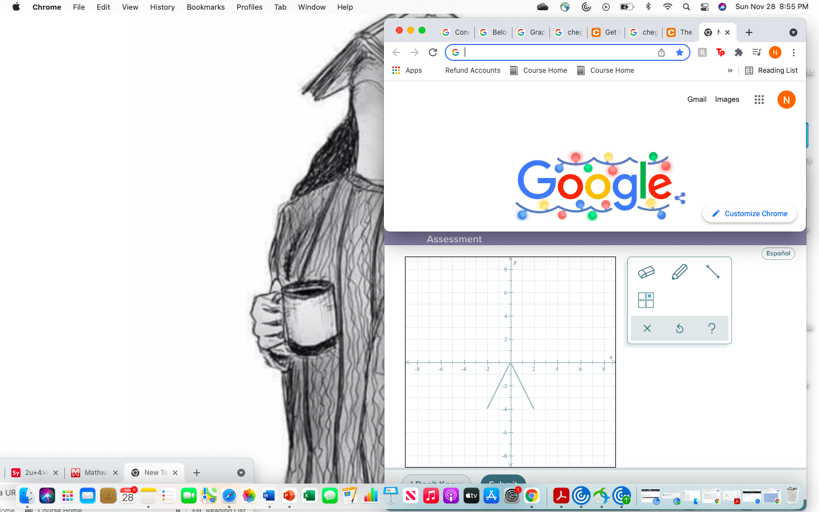This screenshot has height=512, width=819.
Task: Open the Español language link
Action: pyautogui.click(x=778, y=253)
